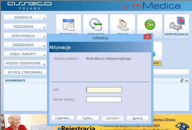The width and height of the screenshot is (192, 130).
Task: Open the ZARZĄDZANIE menu
Action: 25,45
